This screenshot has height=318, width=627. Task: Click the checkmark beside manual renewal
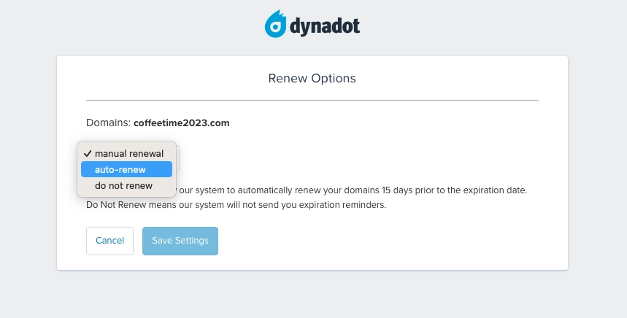(x=87, y=153)
